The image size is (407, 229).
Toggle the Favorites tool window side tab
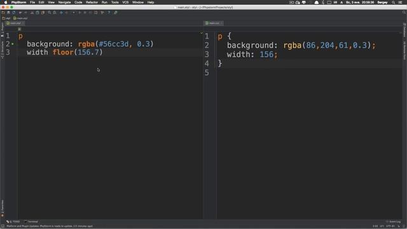pos(3,208)
